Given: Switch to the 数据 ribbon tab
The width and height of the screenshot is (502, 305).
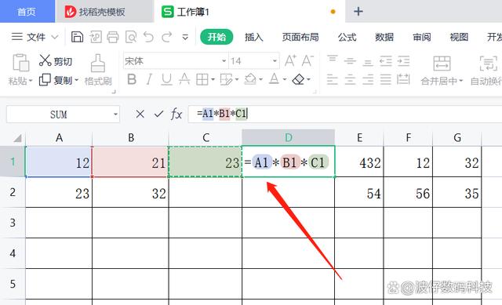Looking at the screenshot, I should tap(384, 37).
